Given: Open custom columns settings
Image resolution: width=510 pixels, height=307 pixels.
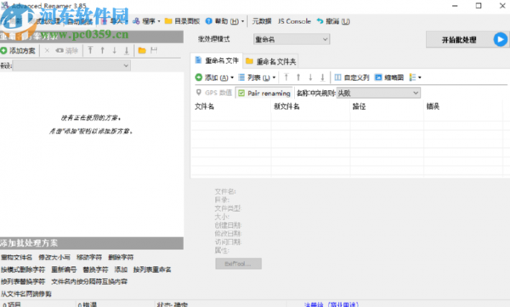Looking at the screenshot, I should tap(352, 77).
